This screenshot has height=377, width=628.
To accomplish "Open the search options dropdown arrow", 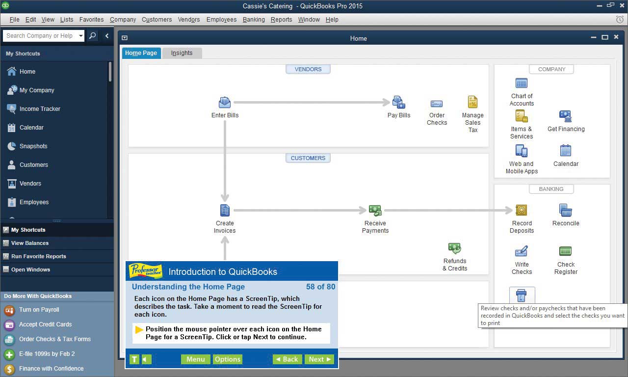I will tap(81, 36).
